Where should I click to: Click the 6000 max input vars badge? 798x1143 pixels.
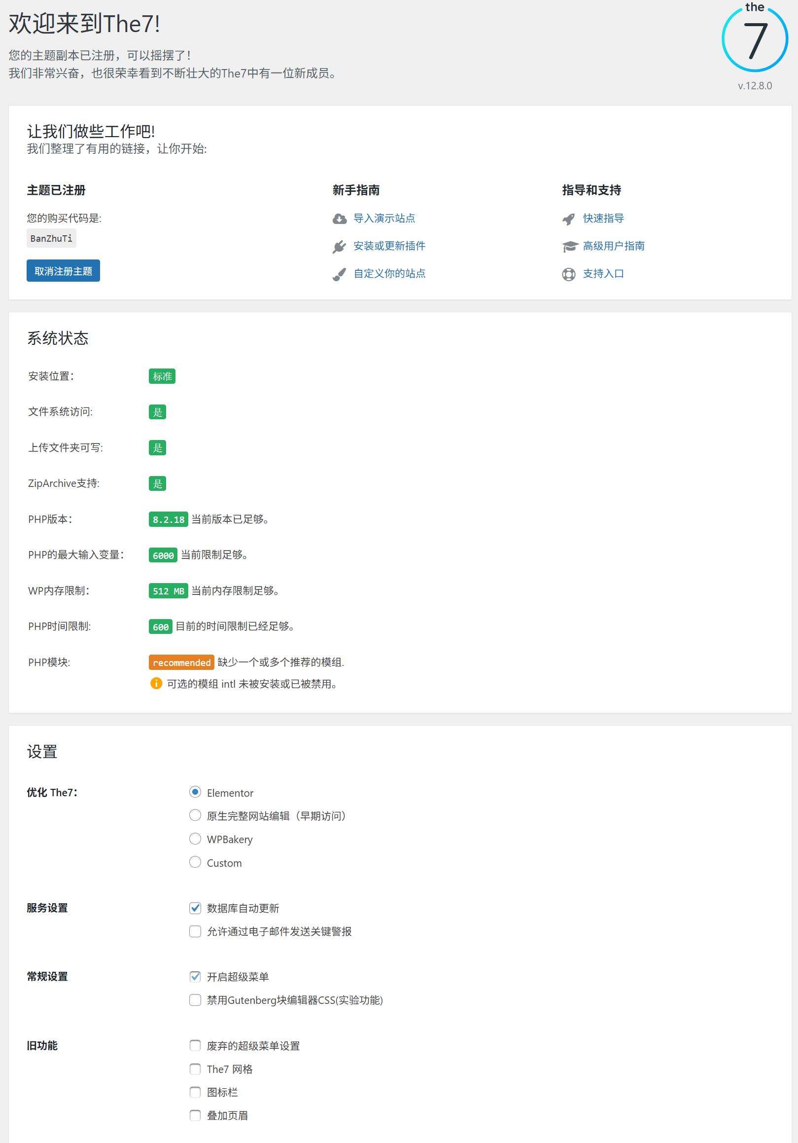(163, 555)
